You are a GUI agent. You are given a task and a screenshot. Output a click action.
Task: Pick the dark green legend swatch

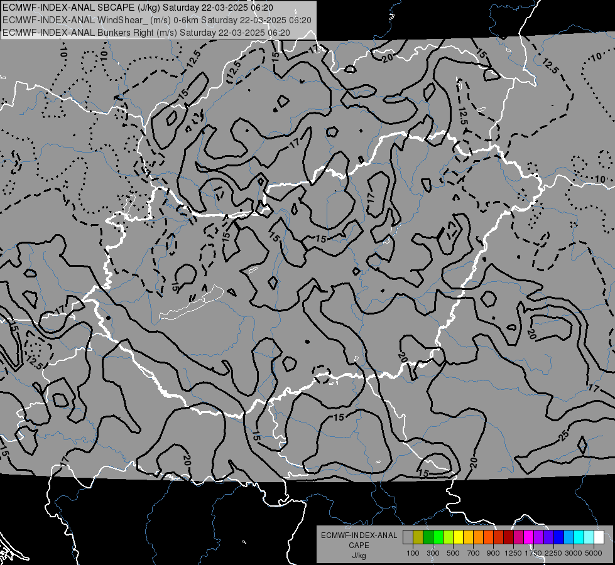[428, 537]
